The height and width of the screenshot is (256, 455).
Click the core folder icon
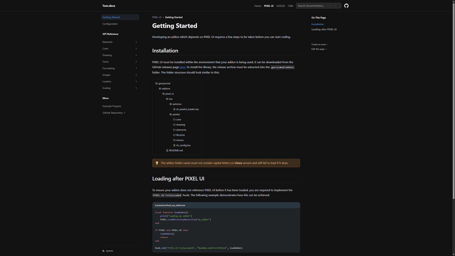tap(174, 119)
